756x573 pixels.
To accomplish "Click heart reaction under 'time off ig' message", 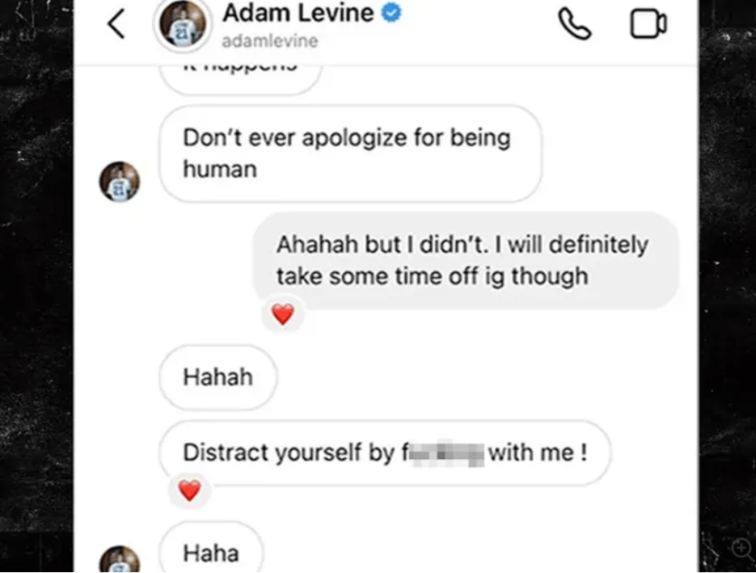I will (x=283, y=315).
